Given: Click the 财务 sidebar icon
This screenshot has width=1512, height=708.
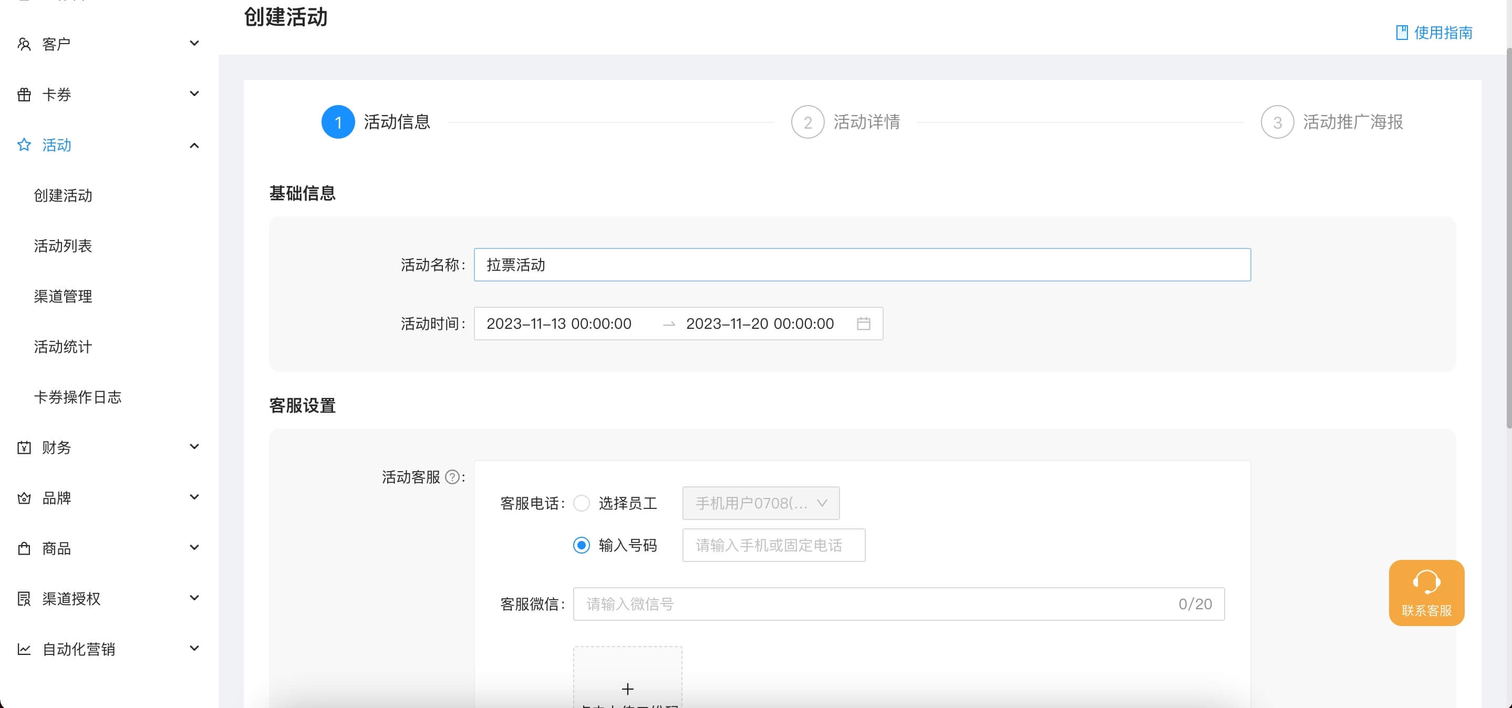Looking at the screenshot, I should tap(23, 447).
